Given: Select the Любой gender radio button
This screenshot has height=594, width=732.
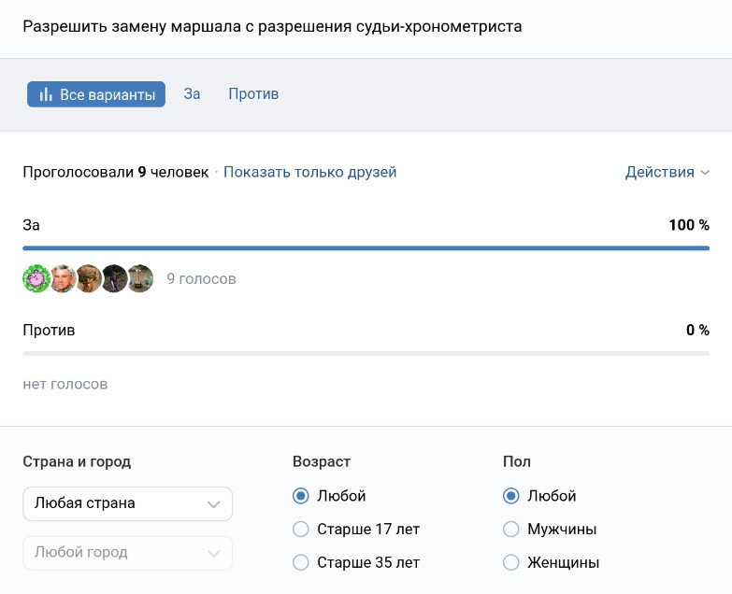Looking at the screenshot, I should click(x=511, y=496).
